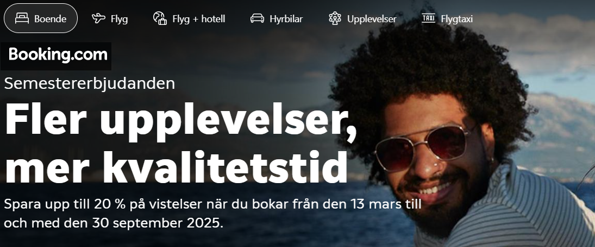This screenshot has width=595, height=247.
Task: Click the TAXI sign icon
Action: point(428,18)
